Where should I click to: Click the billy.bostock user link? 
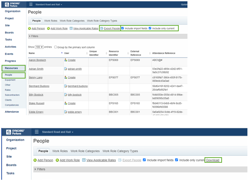point(75,95)
